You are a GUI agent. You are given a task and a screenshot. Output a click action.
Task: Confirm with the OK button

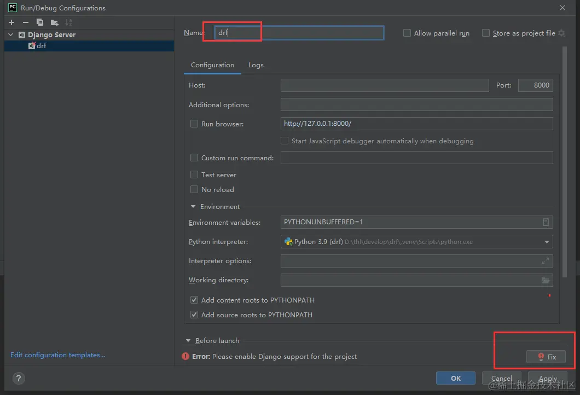(x=456, y=378)
